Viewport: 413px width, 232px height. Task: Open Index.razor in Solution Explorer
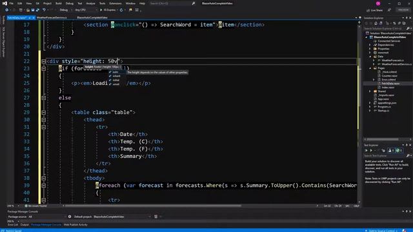point(388,88)
